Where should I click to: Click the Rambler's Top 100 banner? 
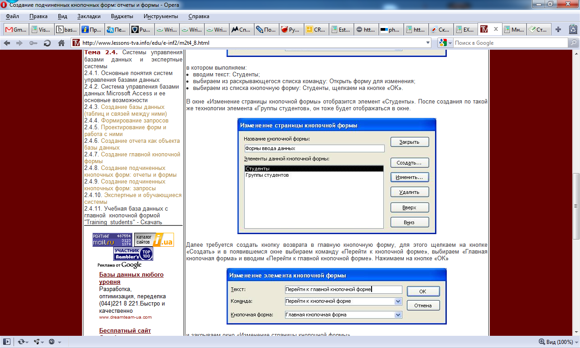click(133, 254)
